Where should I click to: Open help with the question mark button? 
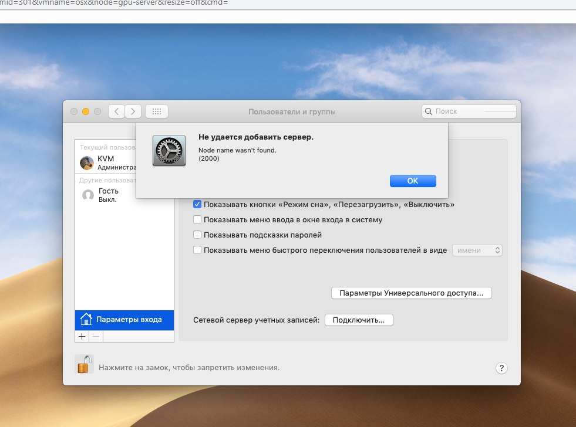click(x=502, y=368)
